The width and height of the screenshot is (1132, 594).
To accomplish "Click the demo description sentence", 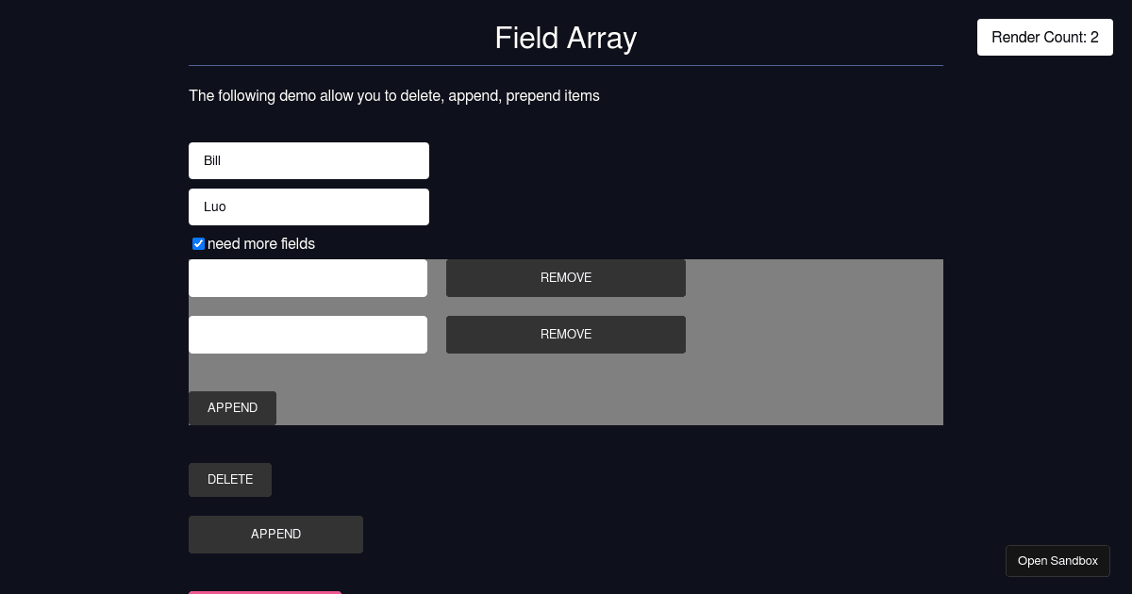I will pyautogui.click(x=394, y=96).
